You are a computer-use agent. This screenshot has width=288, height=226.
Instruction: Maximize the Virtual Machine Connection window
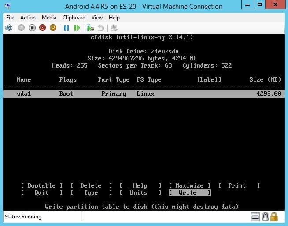260,4
